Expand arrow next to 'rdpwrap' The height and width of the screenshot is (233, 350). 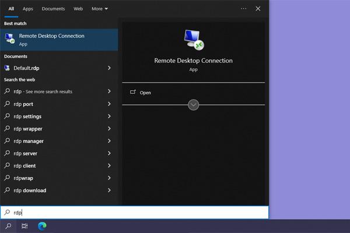tap(109, 178)
